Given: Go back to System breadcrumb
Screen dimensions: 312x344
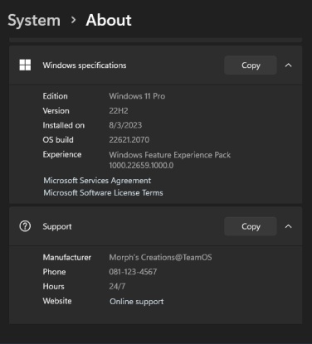Looking at the screenshot, I should click(34, 21).
